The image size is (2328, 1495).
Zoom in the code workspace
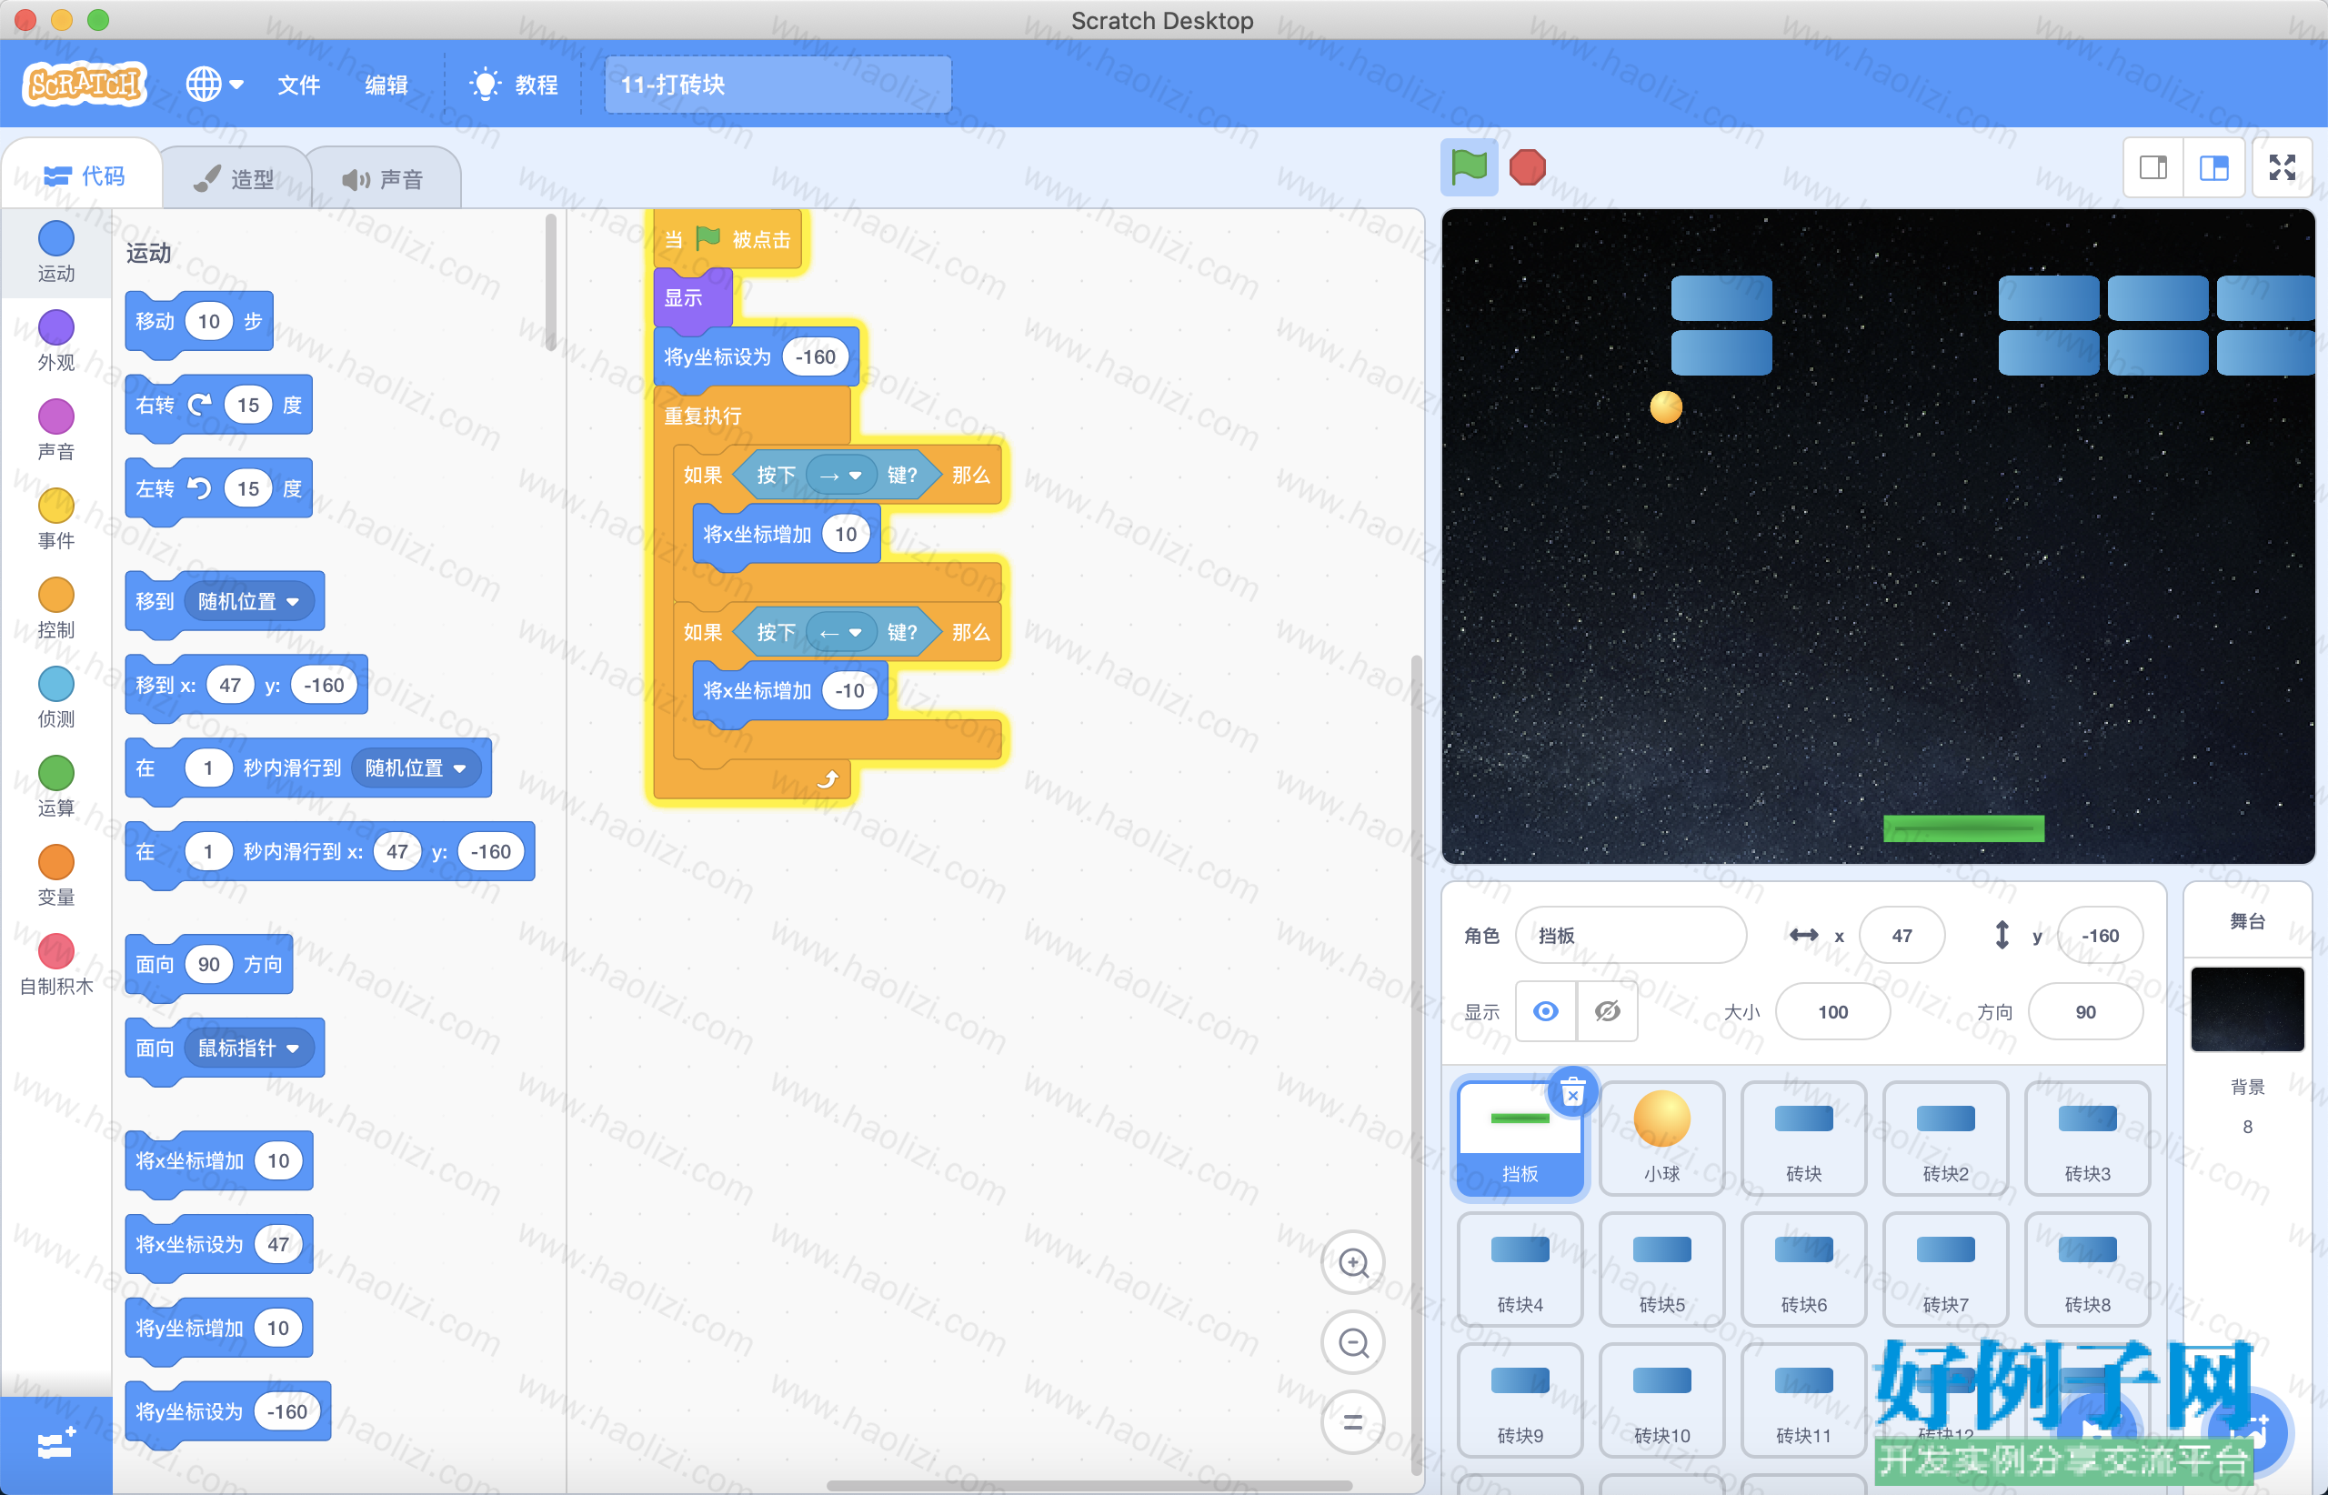[x=1353, y=1263]
